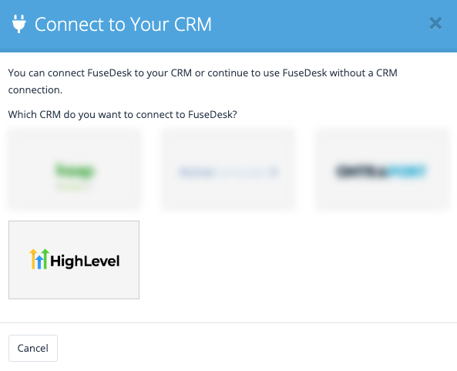This screenshot has width=457, height=371.
Task: Close the Connect to Your CRM dialog
Action: (435, 24)
